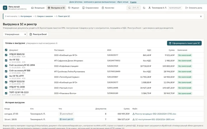Image resolution: width=207 pixels, height=129 pixels.
Task: Click the box icon in the пакет для 1С badge
Action: click(x=61, y=119)
